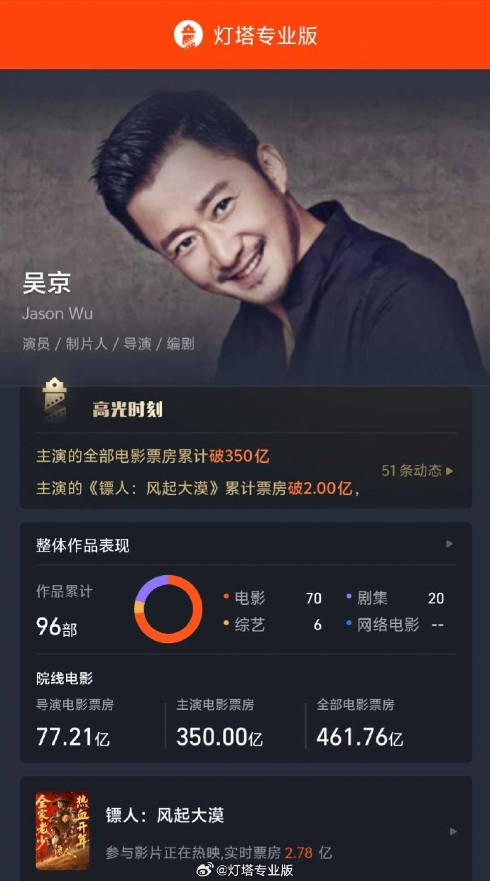Click the blue 网络电影 legend dot

pyautogui.click(x=349, y=624)
